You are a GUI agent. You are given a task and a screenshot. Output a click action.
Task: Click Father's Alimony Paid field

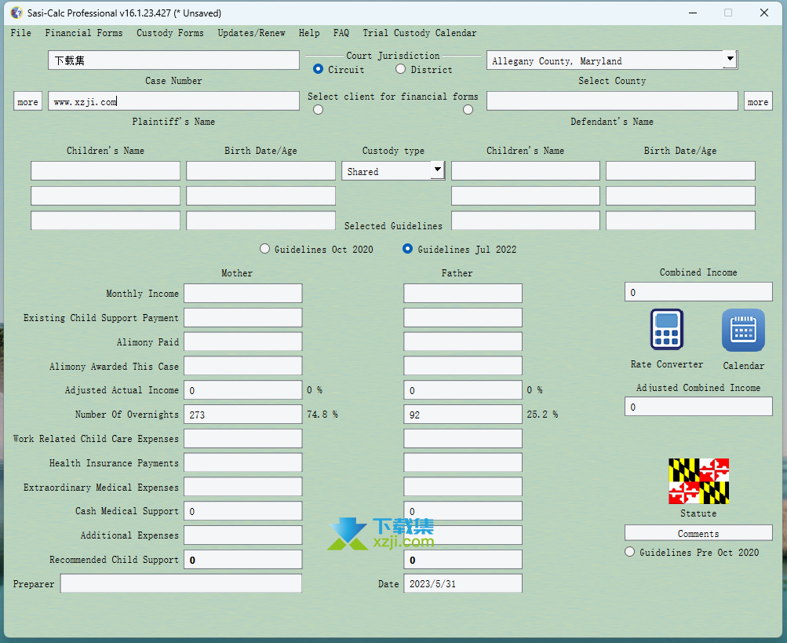click(463, 342)
